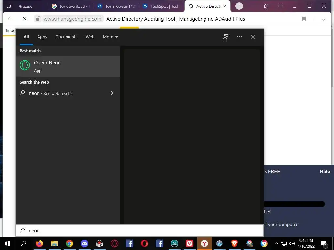Open the clock and date flyout
Screen dimensions: 334x250
[x=306, y=243]
